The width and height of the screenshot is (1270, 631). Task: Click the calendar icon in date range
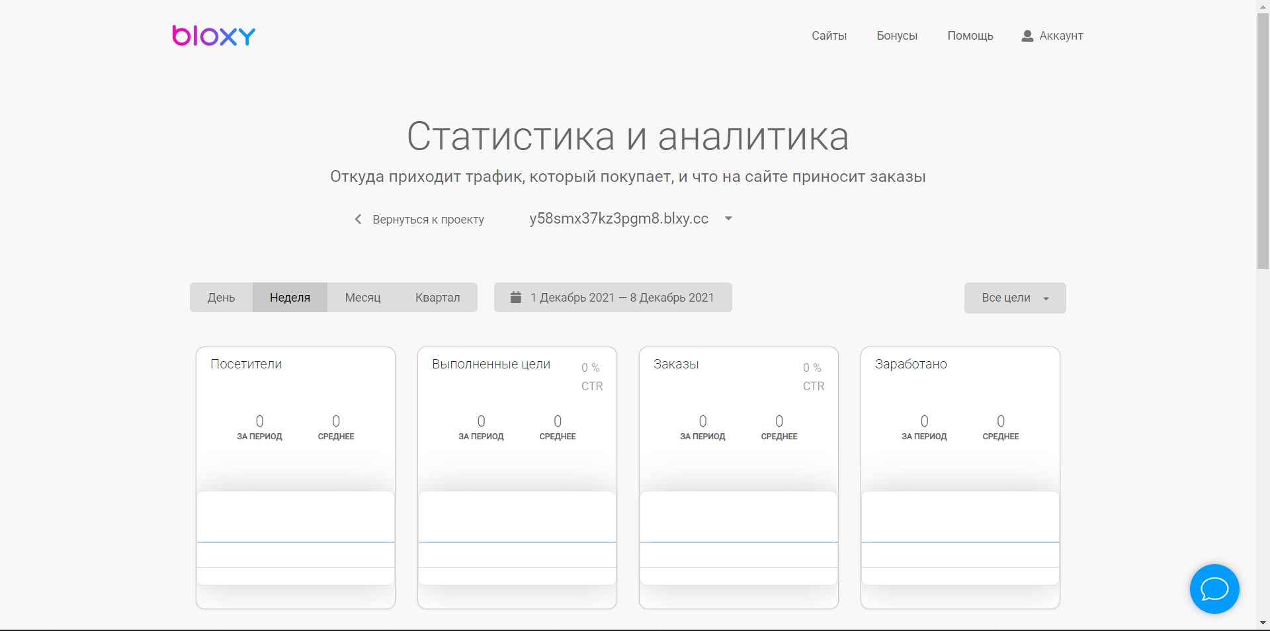tap(516, 297)
